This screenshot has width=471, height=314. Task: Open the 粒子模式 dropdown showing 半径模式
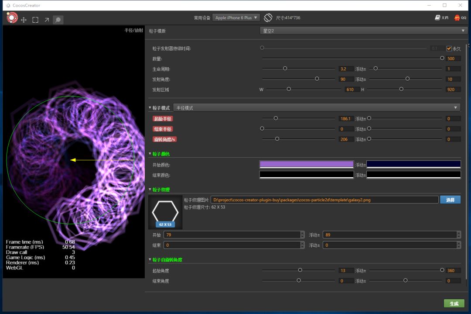tap(316, 108)
